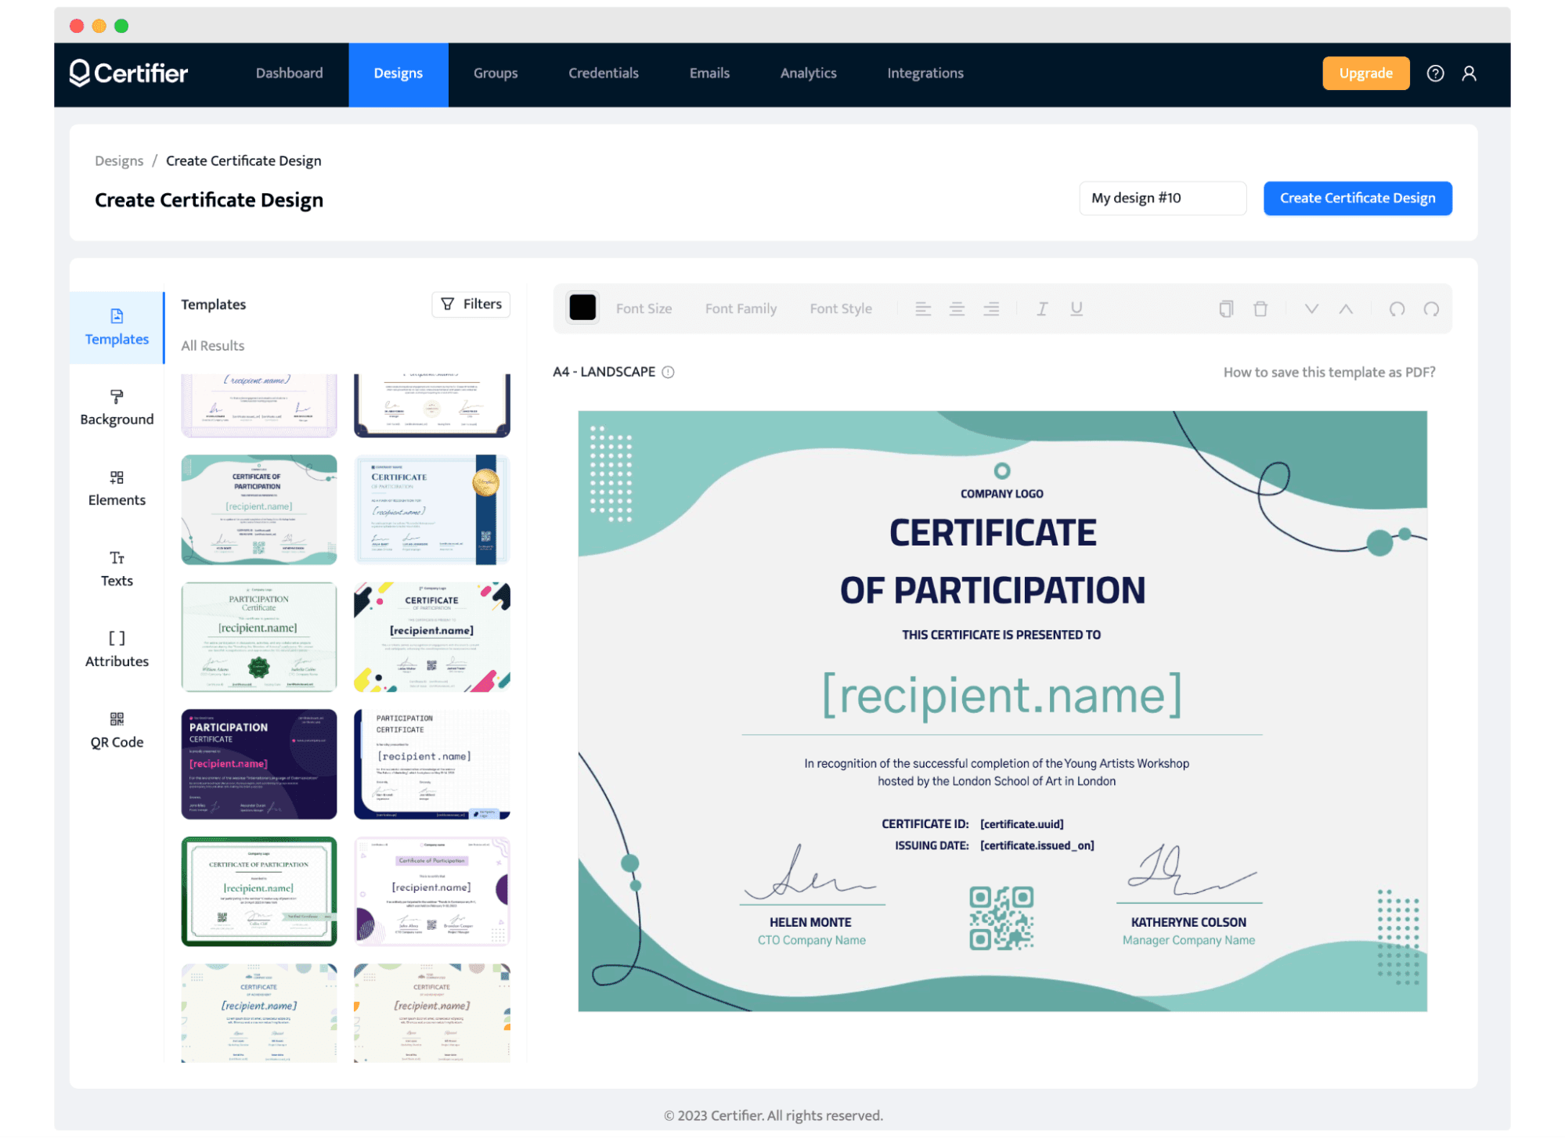Select the dark Participation Certificate template thumbnail
Image resolution: width=1565 pixels, height=1138 pixels.
point(259,764)
